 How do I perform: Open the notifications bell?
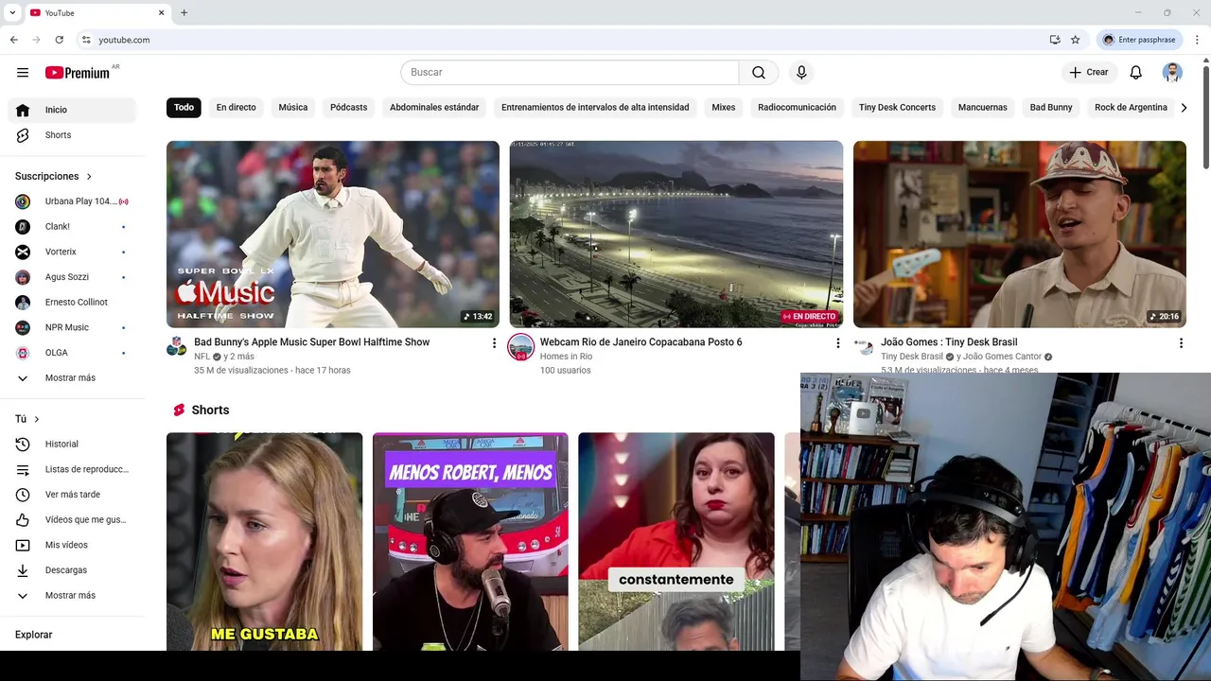[x=1136, y=73]
